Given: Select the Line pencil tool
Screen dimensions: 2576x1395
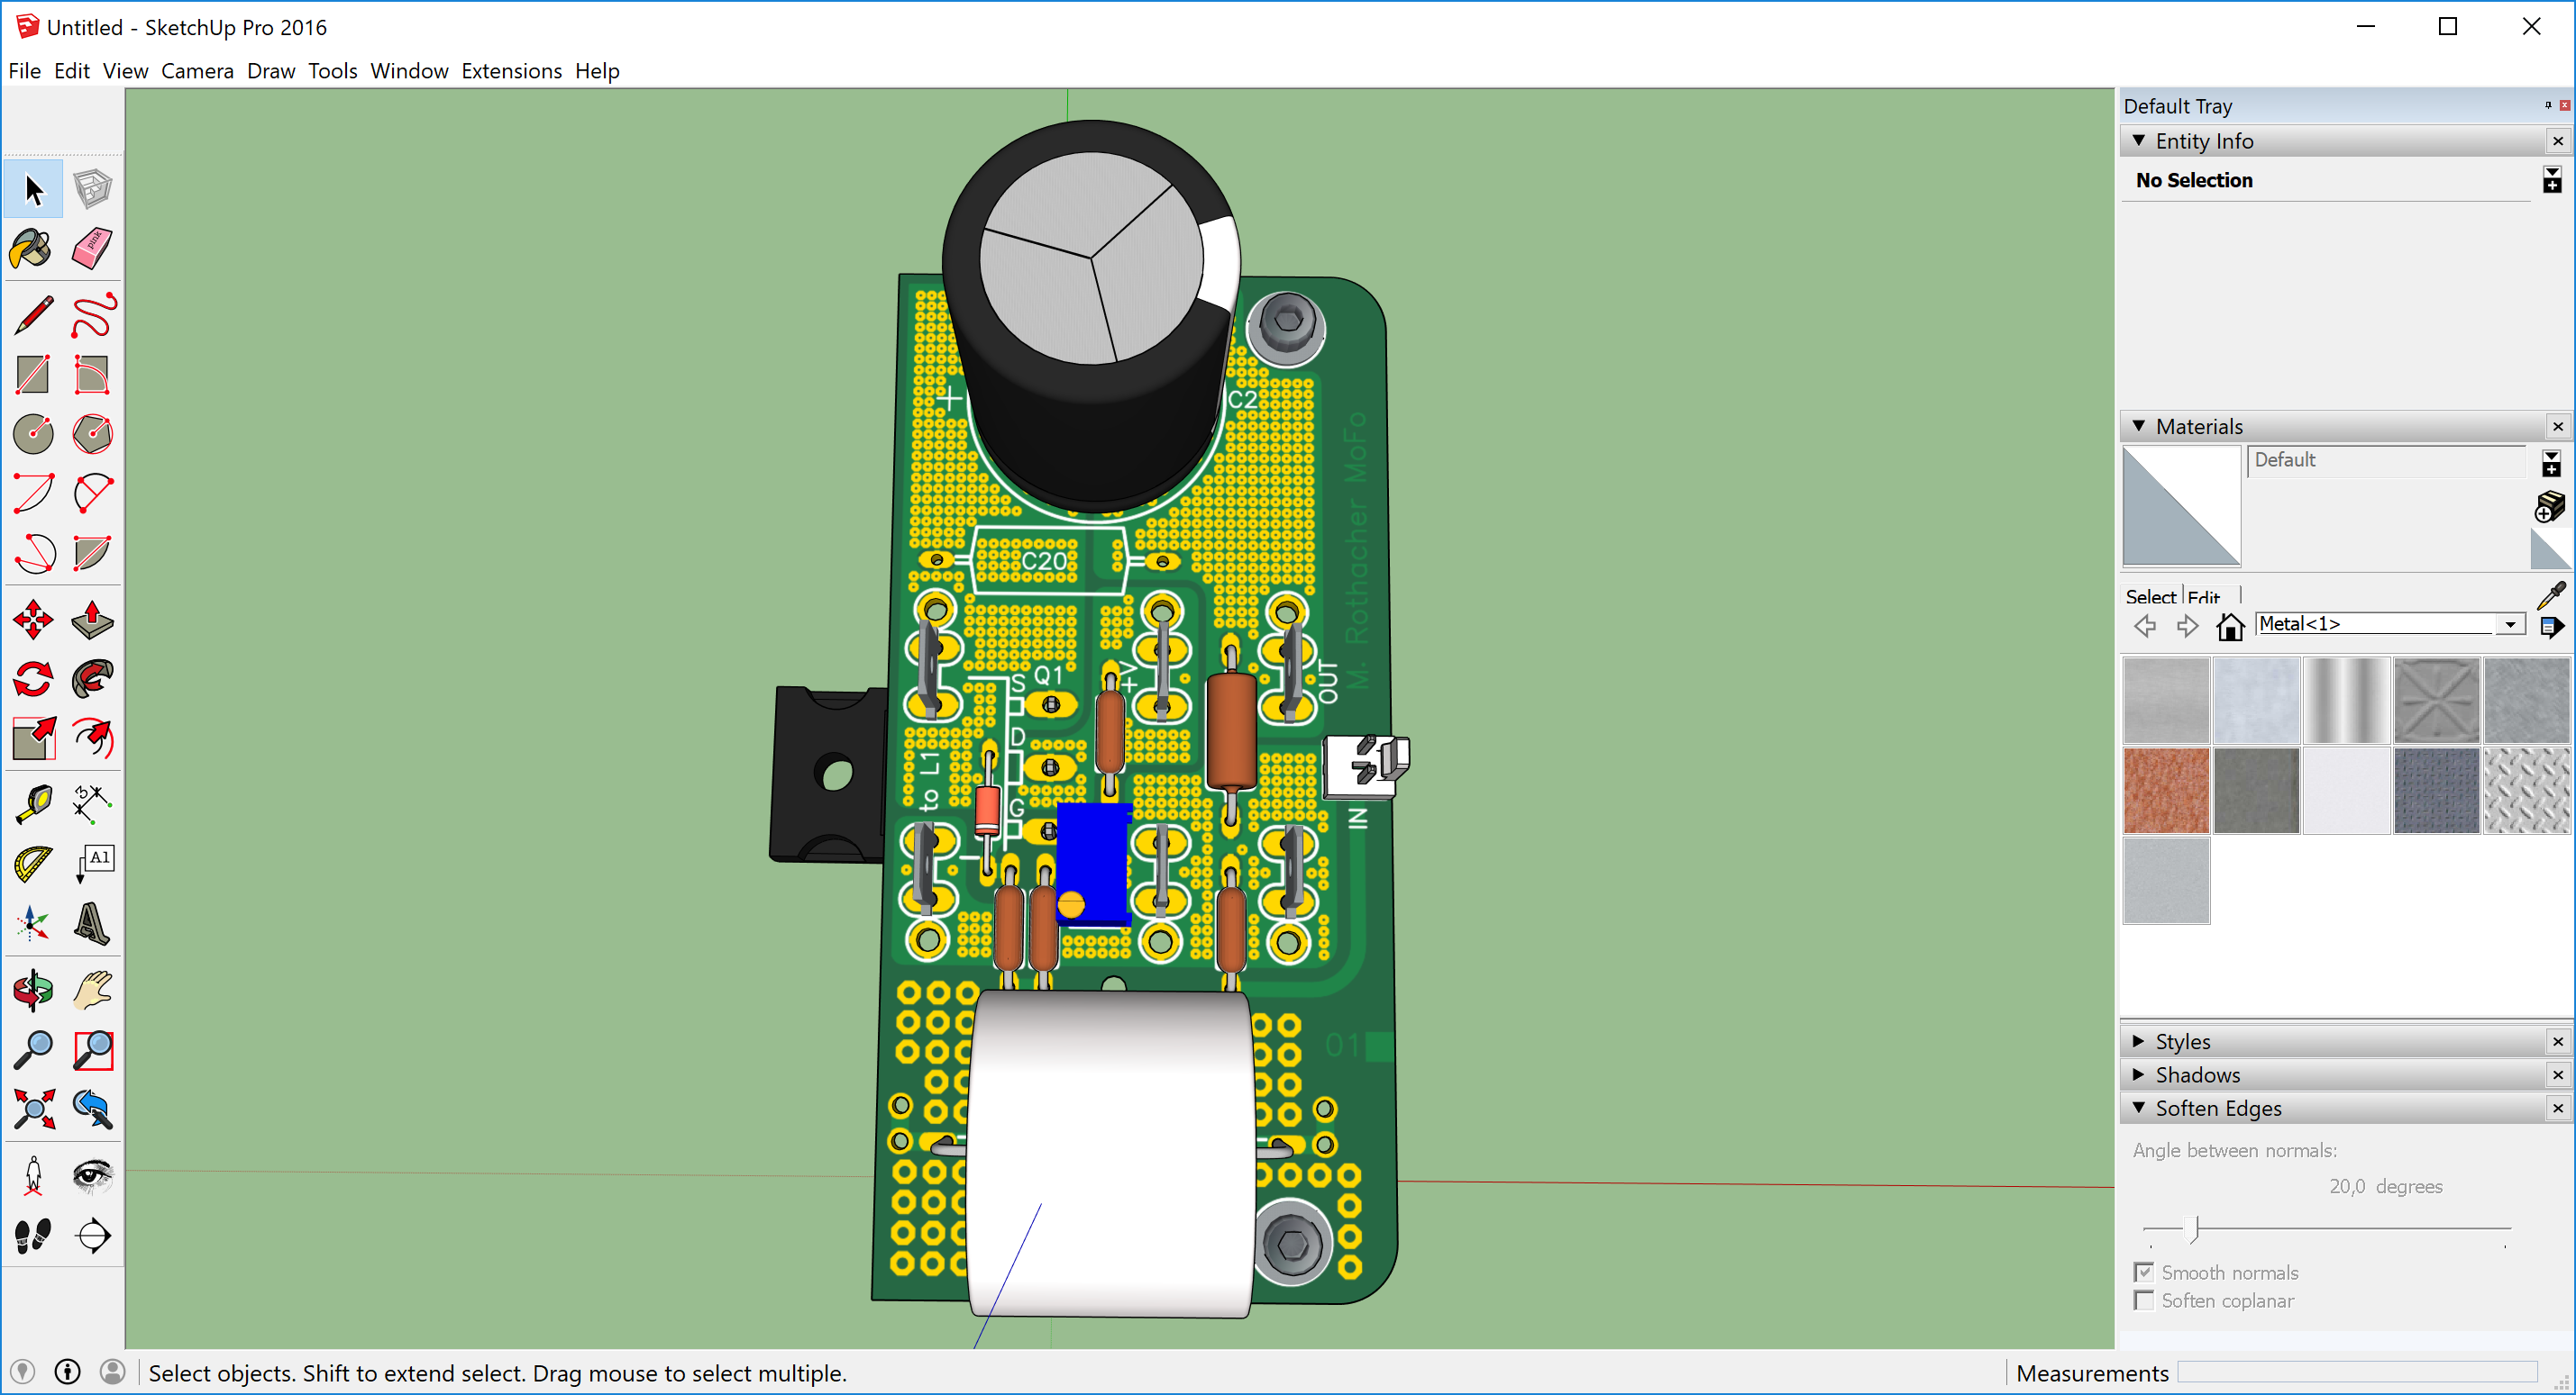Looking at the screenshot, I should pyautogui.click(x=33, y=316).
